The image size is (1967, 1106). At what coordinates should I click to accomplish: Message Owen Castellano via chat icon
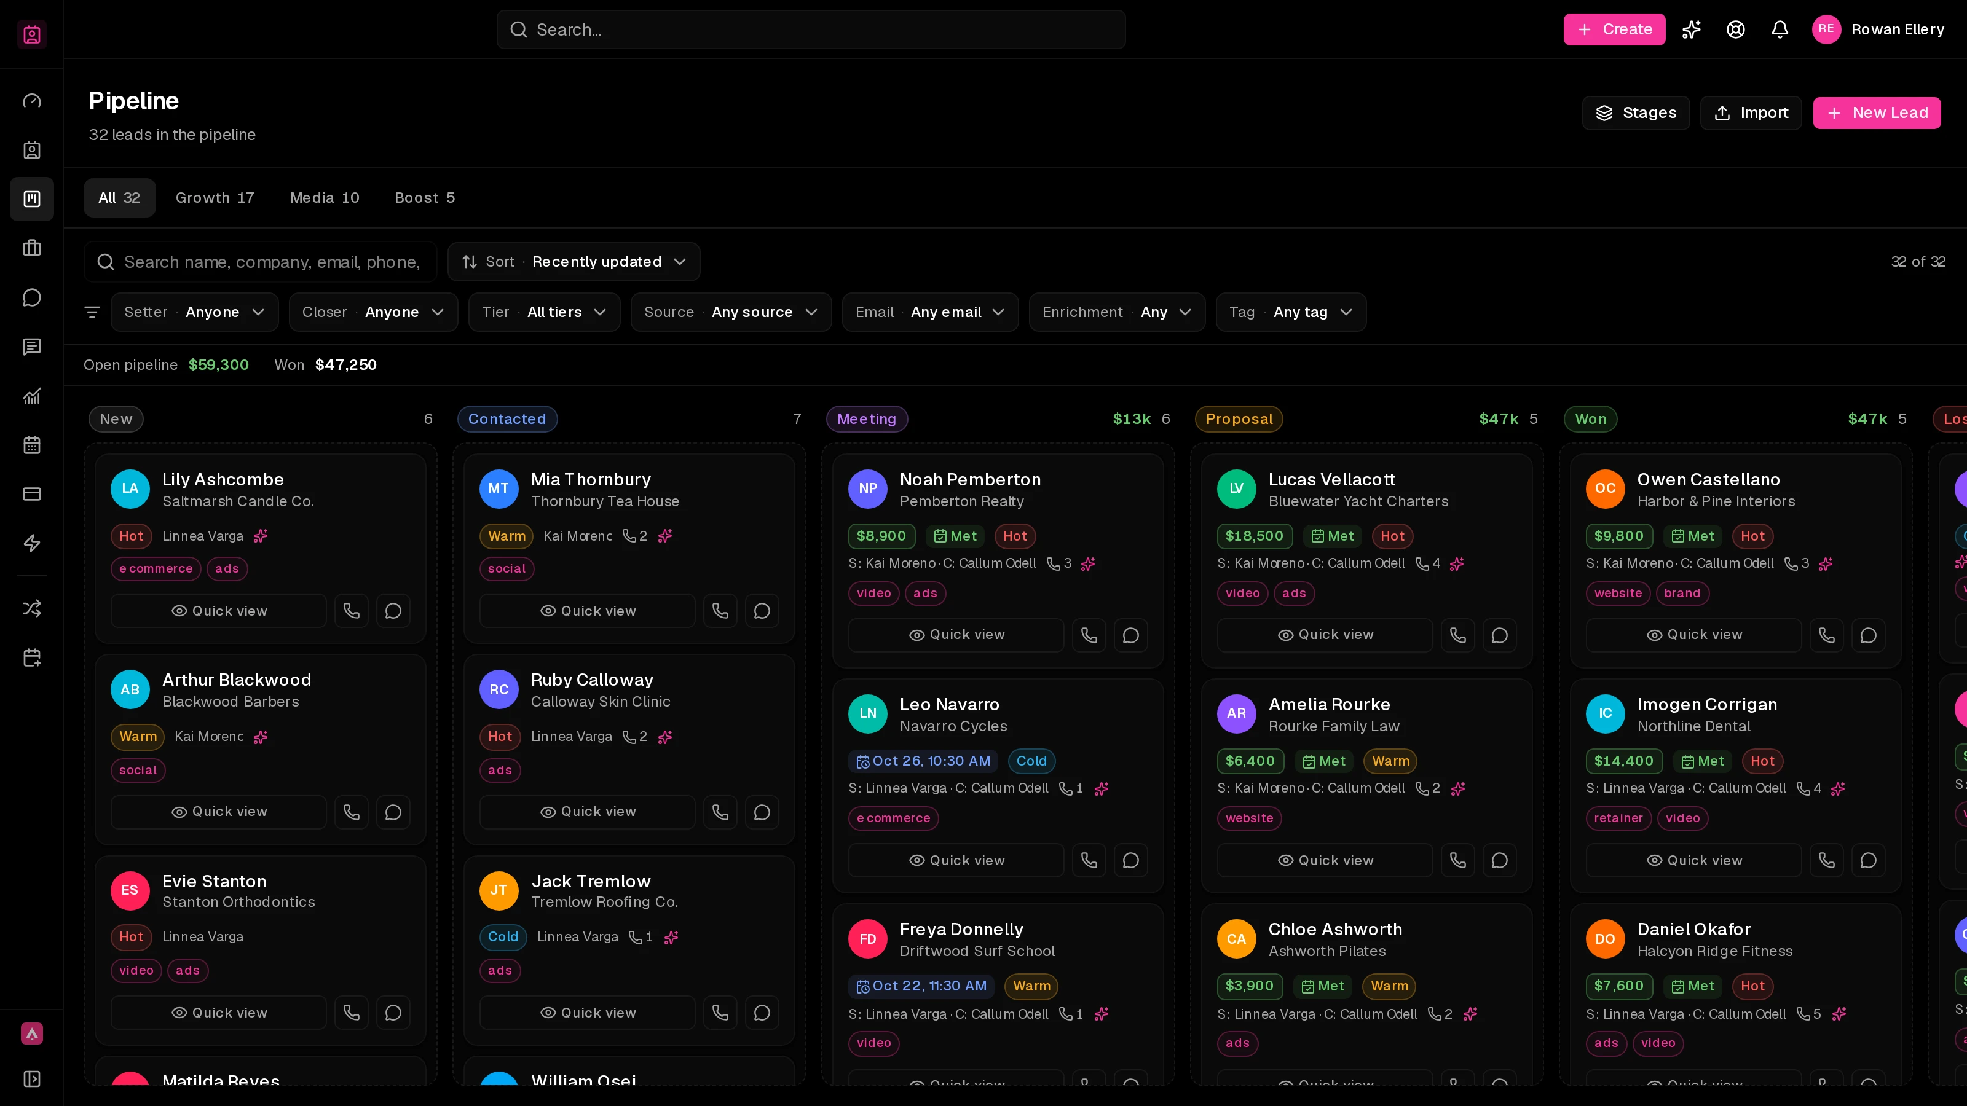1869,635
